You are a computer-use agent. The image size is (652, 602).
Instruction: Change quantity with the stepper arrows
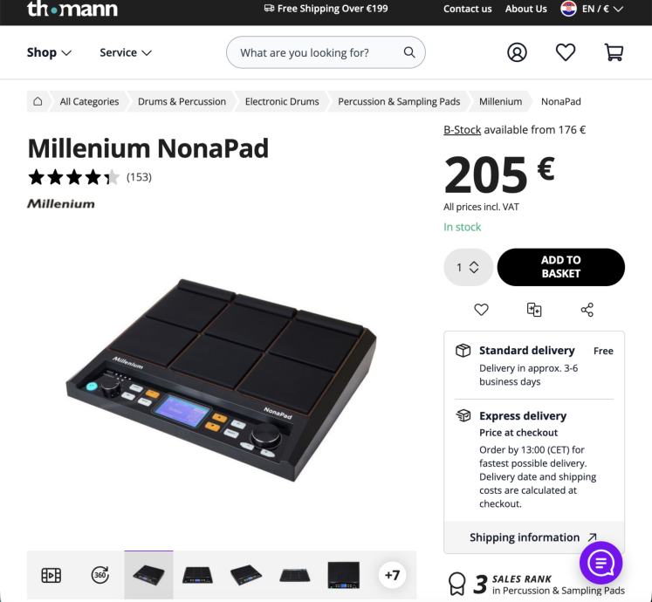coord(474,267)
